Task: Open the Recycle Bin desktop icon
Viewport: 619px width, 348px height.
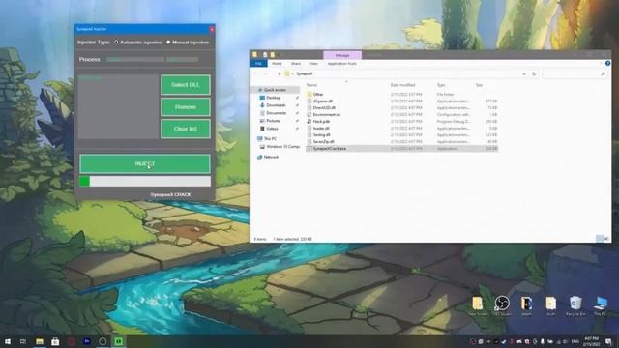Action: tap(575, 305)
